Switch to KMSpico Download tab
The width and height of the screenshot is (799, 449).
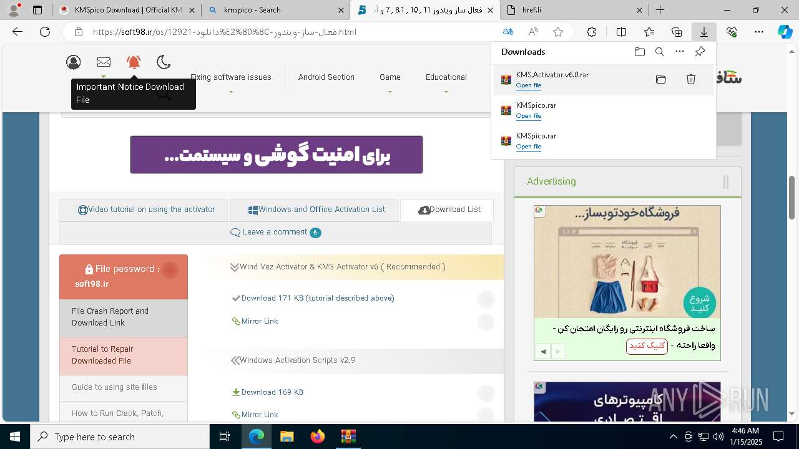click(x=127, y=10)
